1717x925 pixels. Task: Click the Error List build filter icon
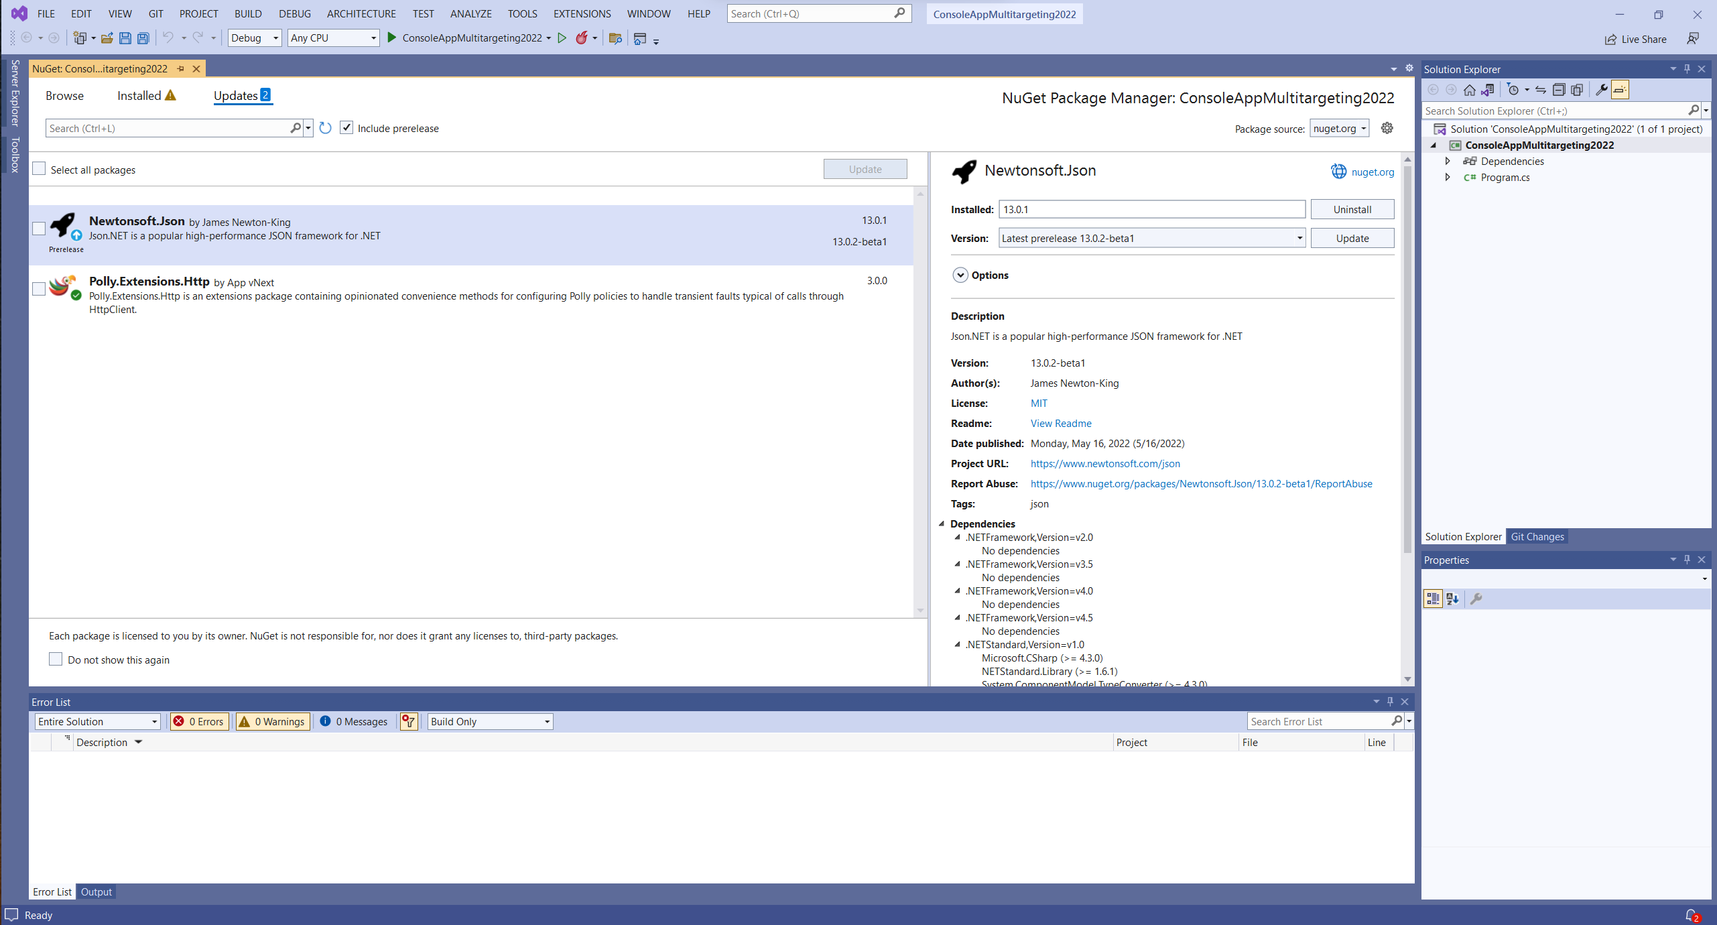[408, 721]
